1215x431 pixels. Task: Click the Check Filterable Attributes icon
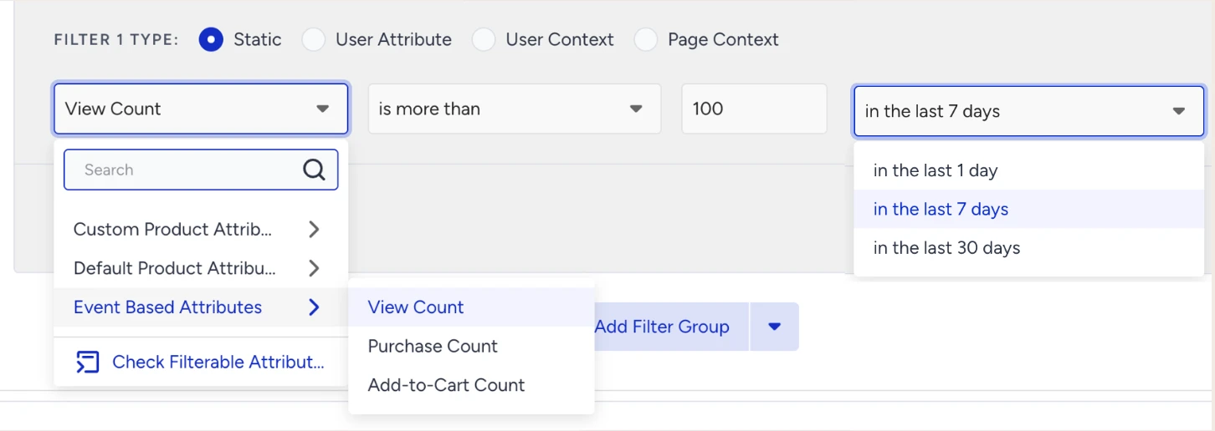coord(87,362)
